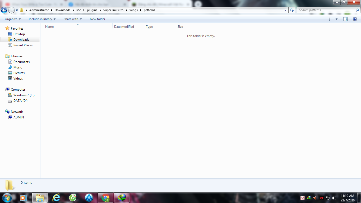This screenshot has height=203, width=361.
Task: Toggle the preview pane
Action: pyautogui.click(x=345, y=19)
